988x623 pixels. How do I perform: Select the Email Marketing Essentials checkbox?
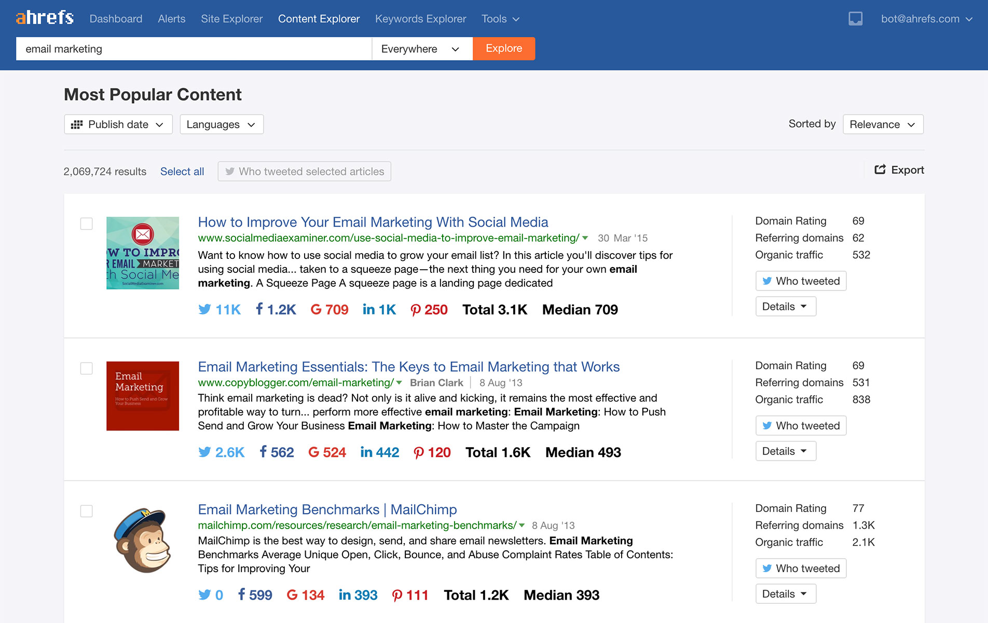tap(86, 368)
